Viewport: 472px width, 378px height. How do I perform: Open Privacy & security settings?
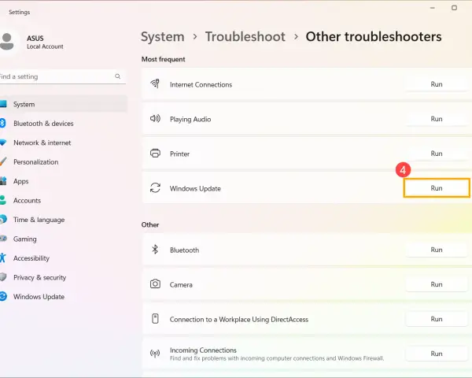[x=63, y=278]
